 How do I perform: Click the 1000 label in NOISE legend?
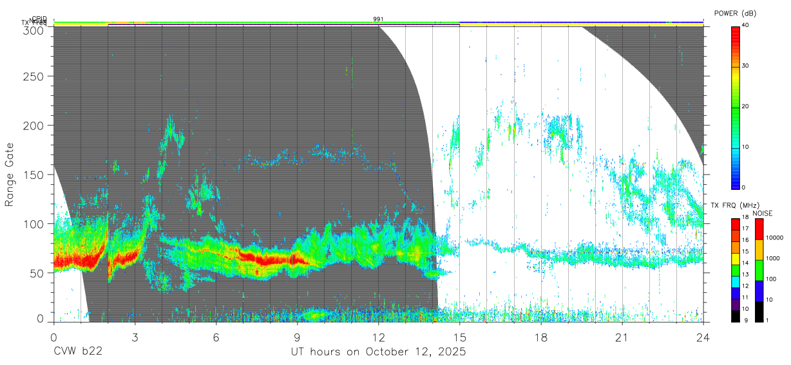coord(772,258)
